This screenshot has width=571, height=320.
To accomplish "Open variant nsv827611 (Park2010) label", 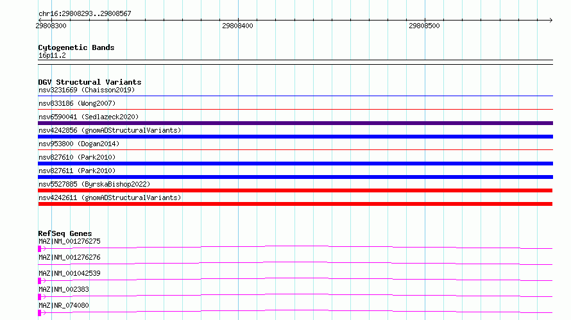I will pyautogui.click(x=77, y=171).
